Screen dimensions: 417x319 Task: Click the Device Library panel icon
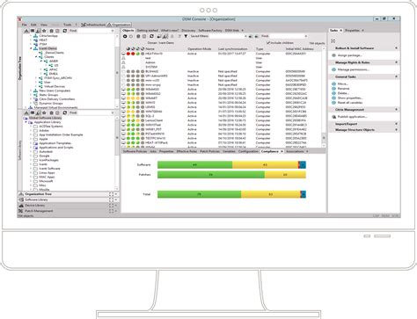tap(21, 206)
